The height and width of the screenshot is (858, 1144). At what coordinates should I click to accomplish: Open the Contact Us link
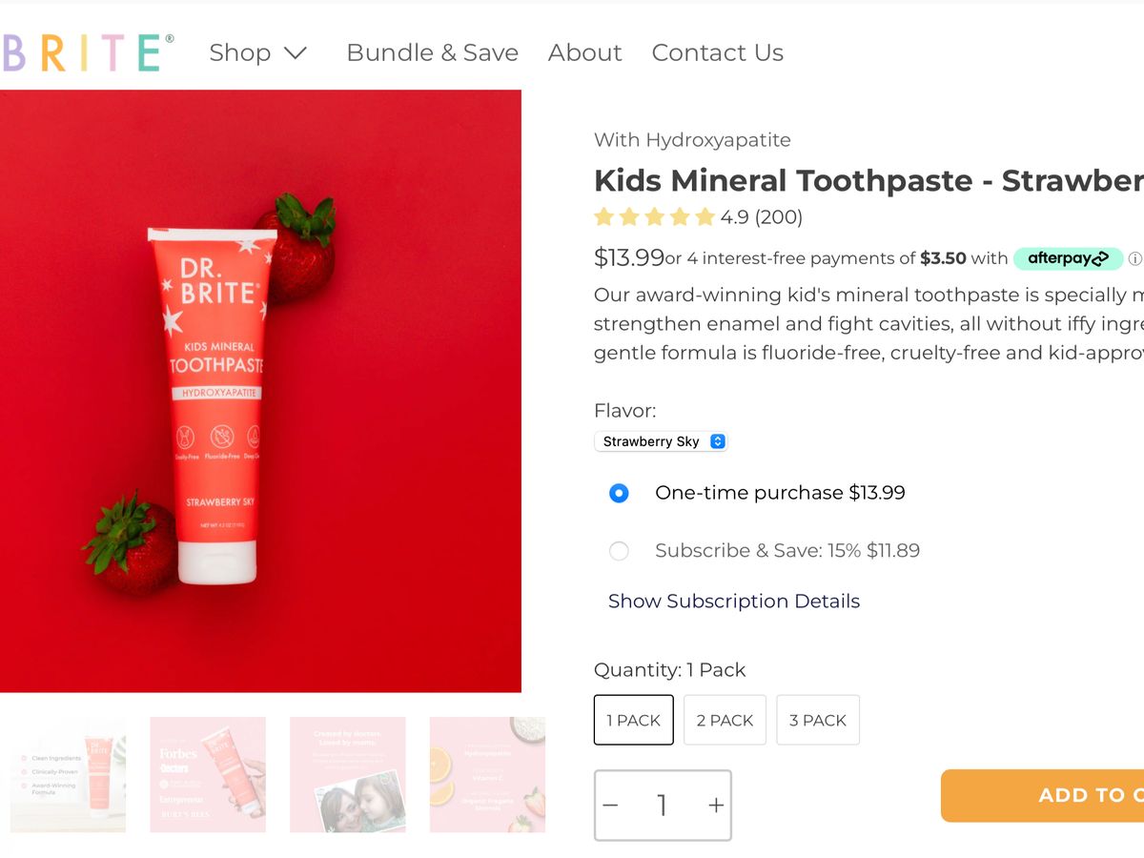pyautogui.click(x=717, y=52)
